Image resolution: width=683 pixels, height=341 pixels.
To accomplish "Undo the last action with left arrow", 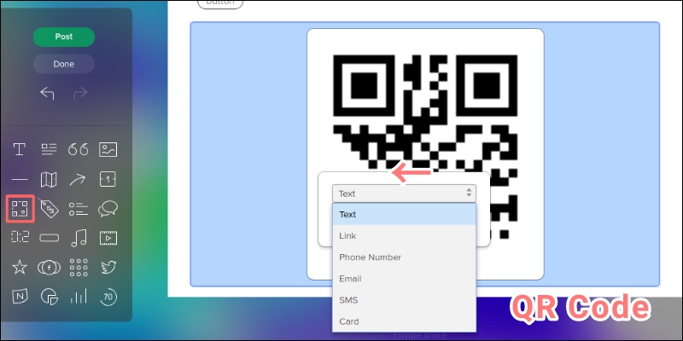I will (x=47, y=93).
